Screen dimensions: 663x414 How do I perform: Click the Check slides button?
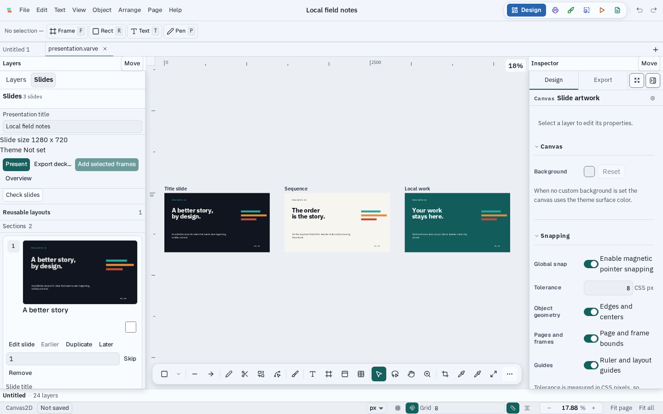(23, 195)
